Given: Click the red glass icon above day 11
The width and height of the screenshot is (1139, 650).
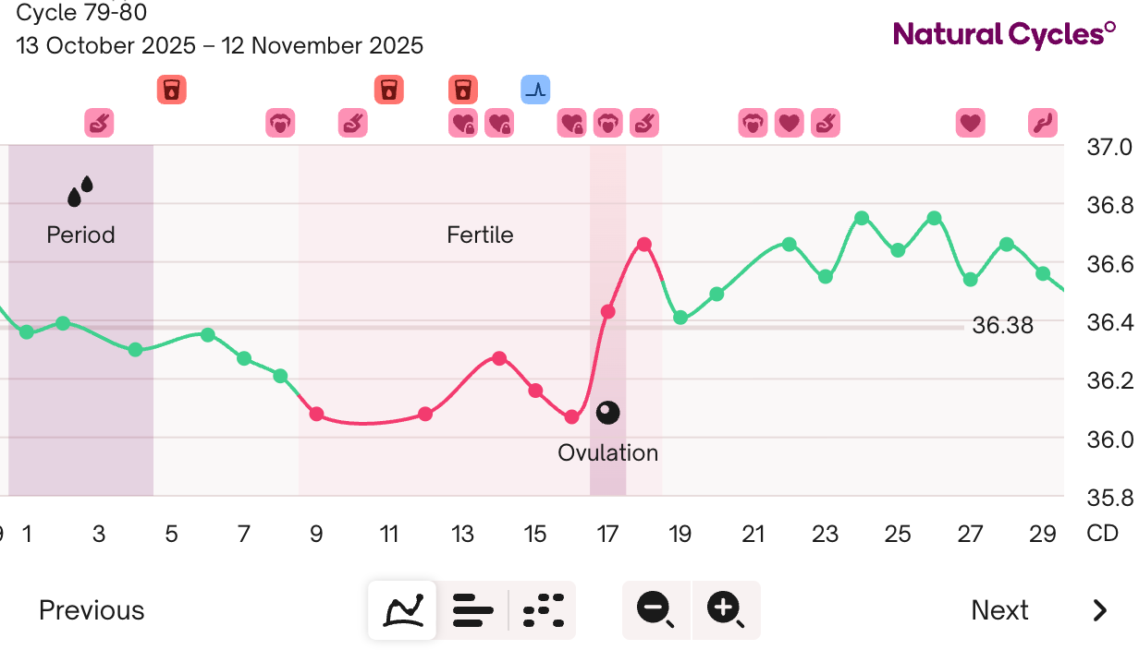Looking at the screenshot, I should [389, 90].
